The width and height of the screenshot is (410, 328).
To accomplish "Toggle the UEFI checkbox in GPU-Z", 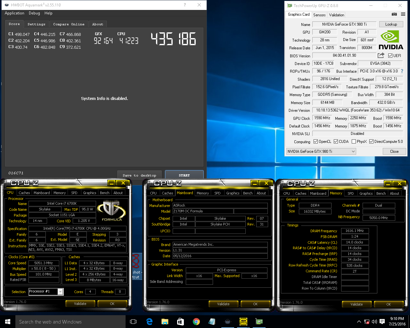I will [x=390, y=56].
